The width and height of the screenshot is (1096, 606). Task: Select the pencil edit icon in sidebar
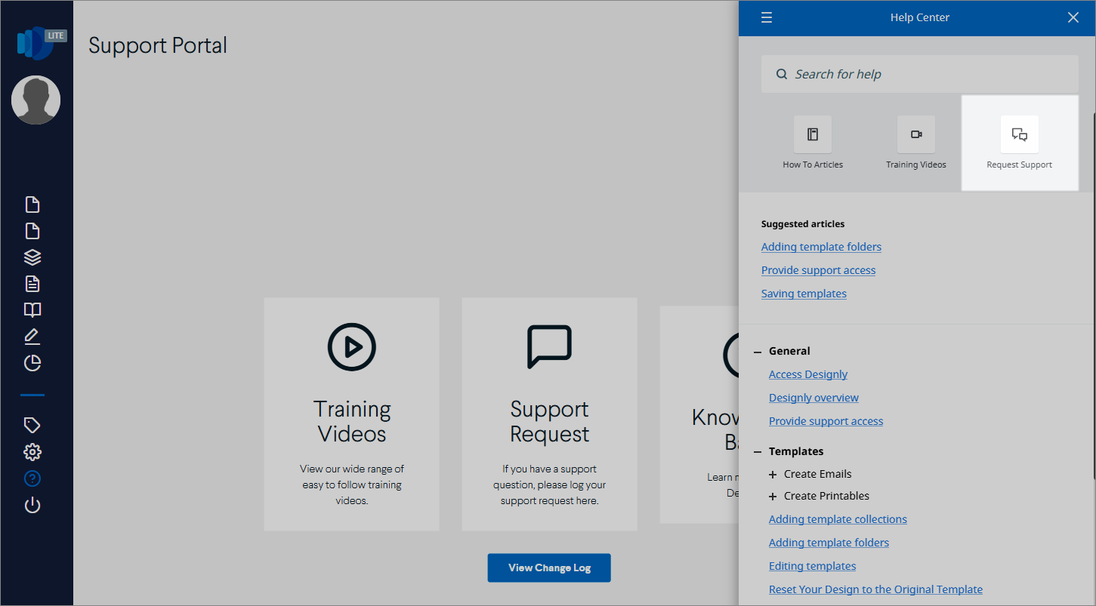[x=32, y=337]
